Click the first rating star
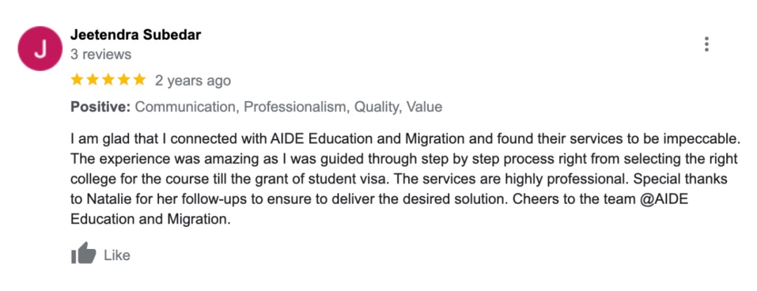The height and width of the screenshot is (291, 757). pyautogui.click(x=77, y=81)
